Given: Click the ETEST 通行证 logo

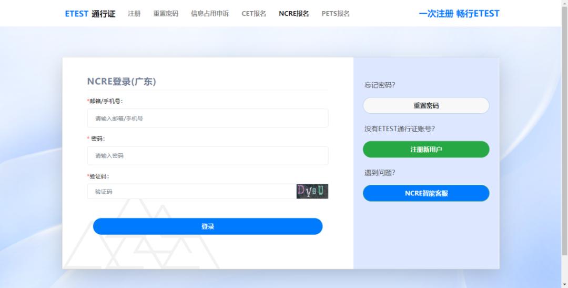Looking at the screenshot, I should point(90,14).
